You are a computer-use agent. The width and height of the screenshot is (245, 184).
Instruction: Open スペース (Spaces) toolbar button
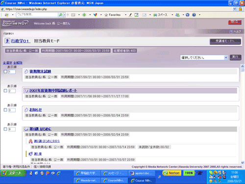pyautogui.click(x=160, y=15)
